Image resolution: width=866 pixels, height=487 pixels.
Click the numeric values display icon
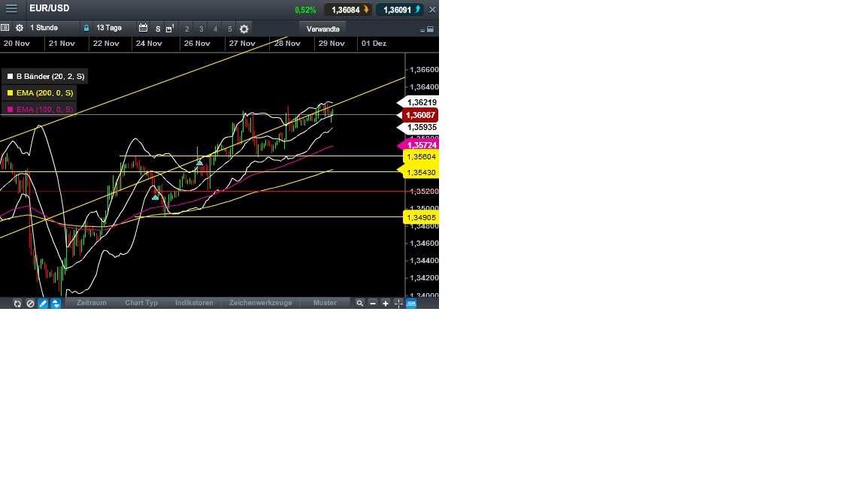[410, 303]
